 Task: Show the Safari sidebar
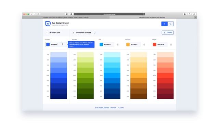click(38, 14)
